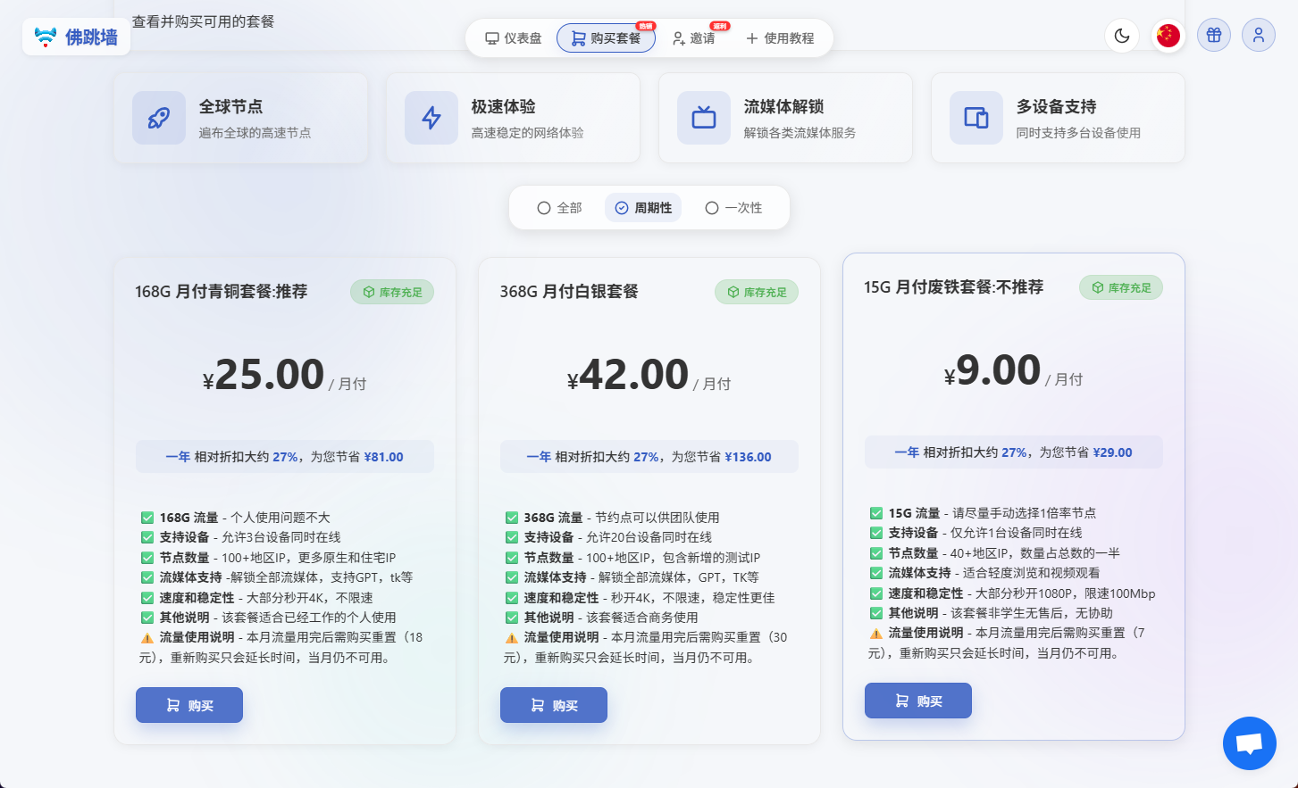
Task: Click the TV icon for 流媒体解锁
Action: click(704, 118)
